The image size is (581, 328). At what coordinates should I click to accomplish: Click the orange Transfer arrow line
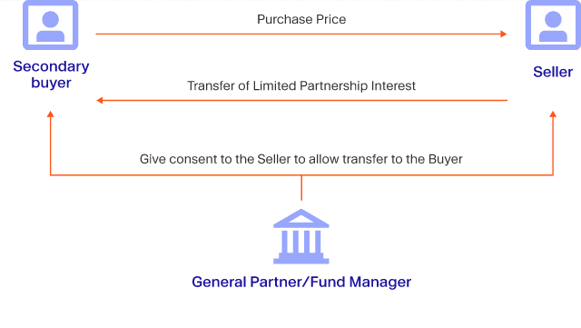coord(301,100)
